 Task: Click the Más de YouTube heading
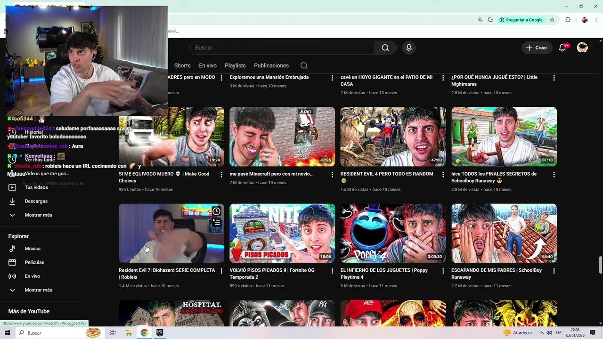click(29, 311)
